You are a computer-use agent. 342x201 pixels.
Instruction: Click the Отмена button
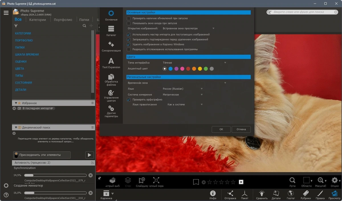click(x=241, y=129)
